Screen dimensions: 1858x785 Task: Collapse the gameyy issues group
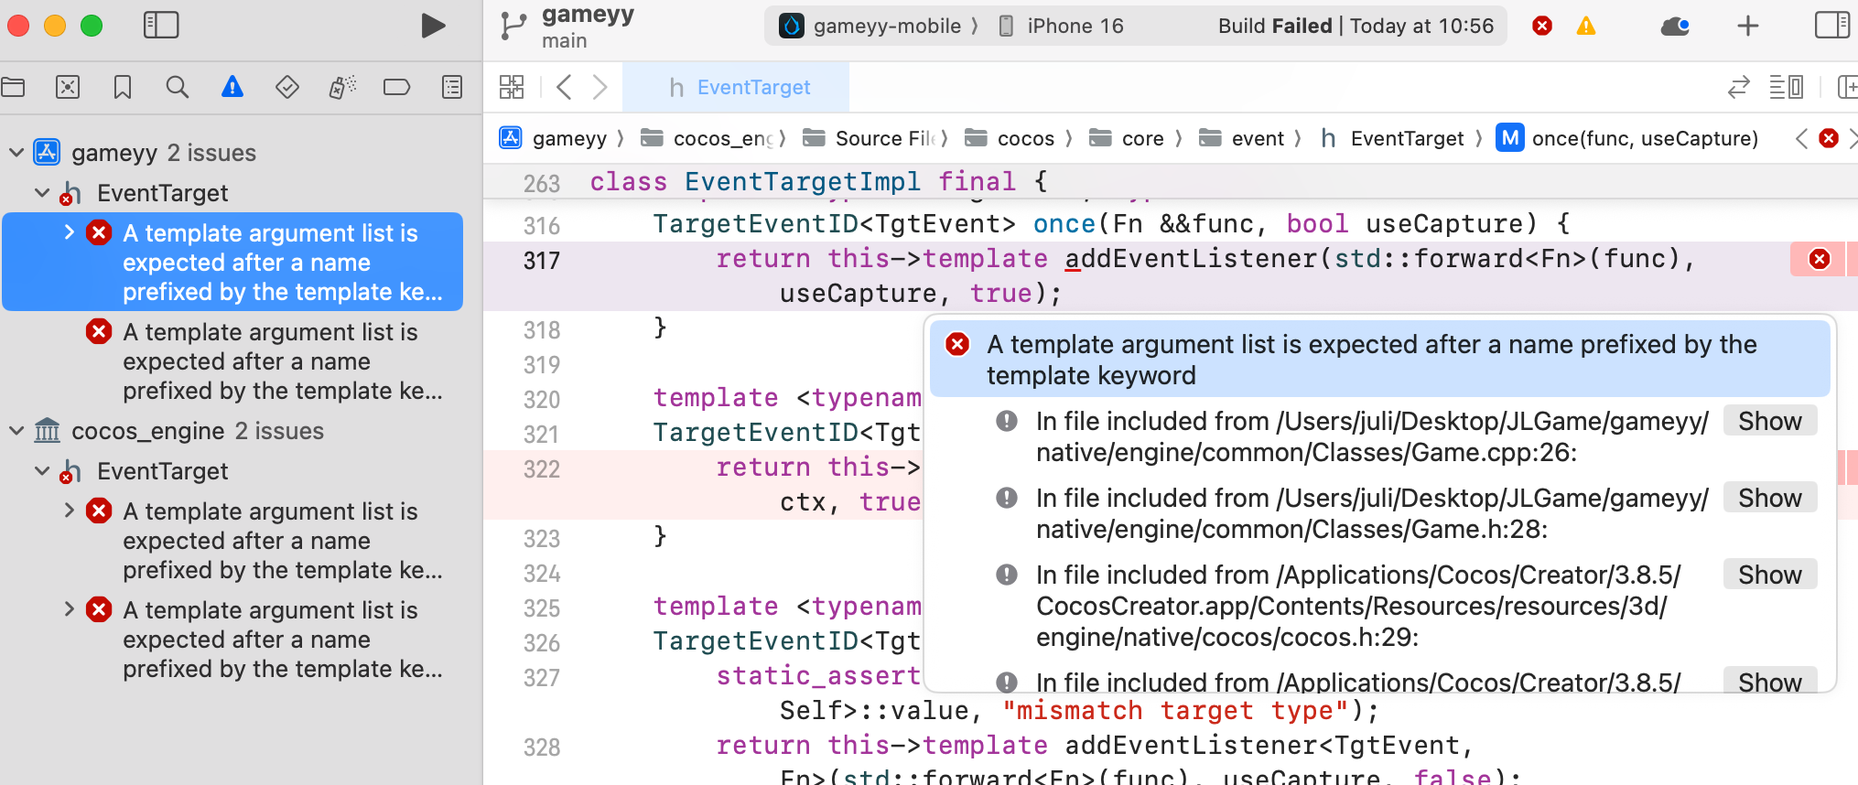pos(16,153)
